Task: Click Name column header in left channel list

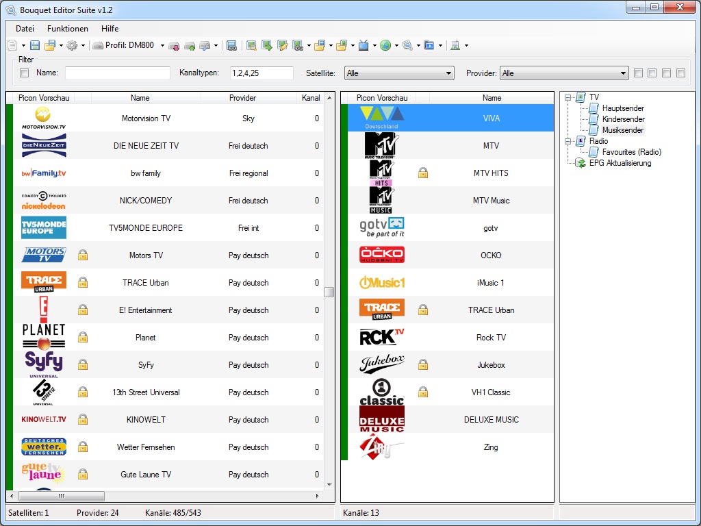Action: point(146,98)
